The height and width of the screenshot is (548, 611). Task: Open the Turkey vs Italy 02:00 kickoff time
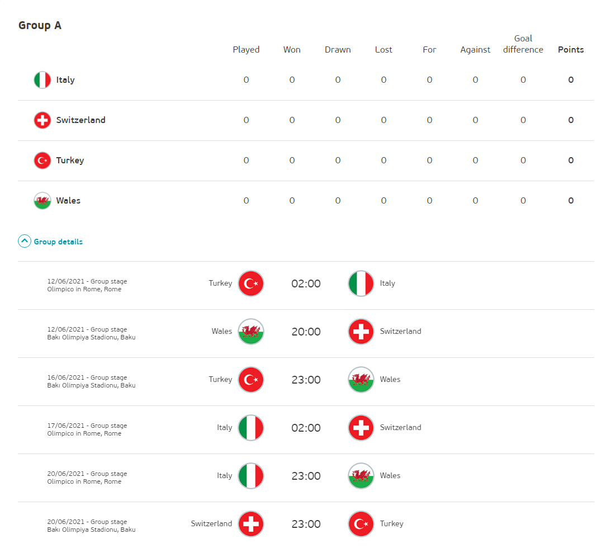click(x=306, y=284)
